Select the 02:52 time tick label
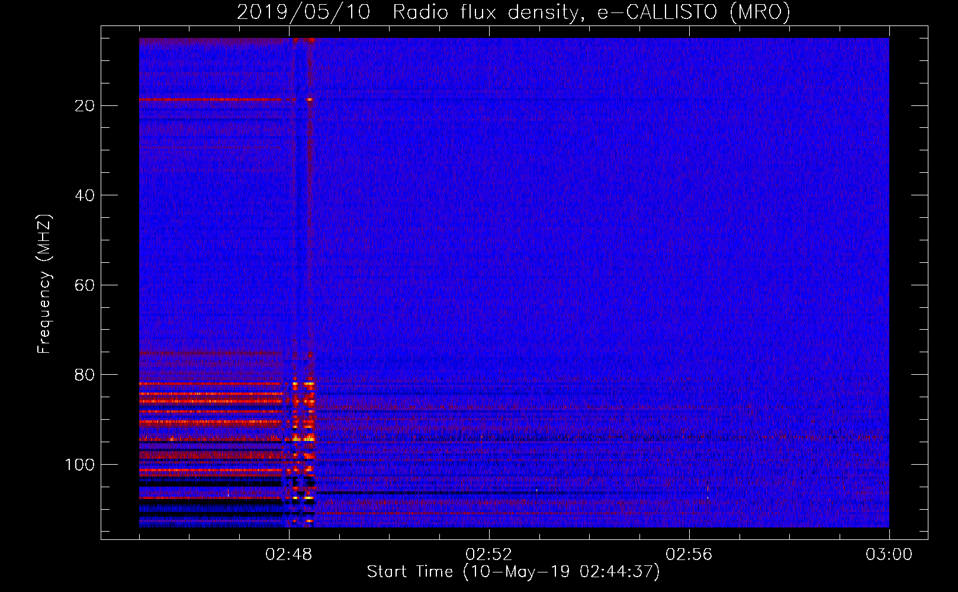Screen dimensions: 958x592 click(x=489, y=555)
